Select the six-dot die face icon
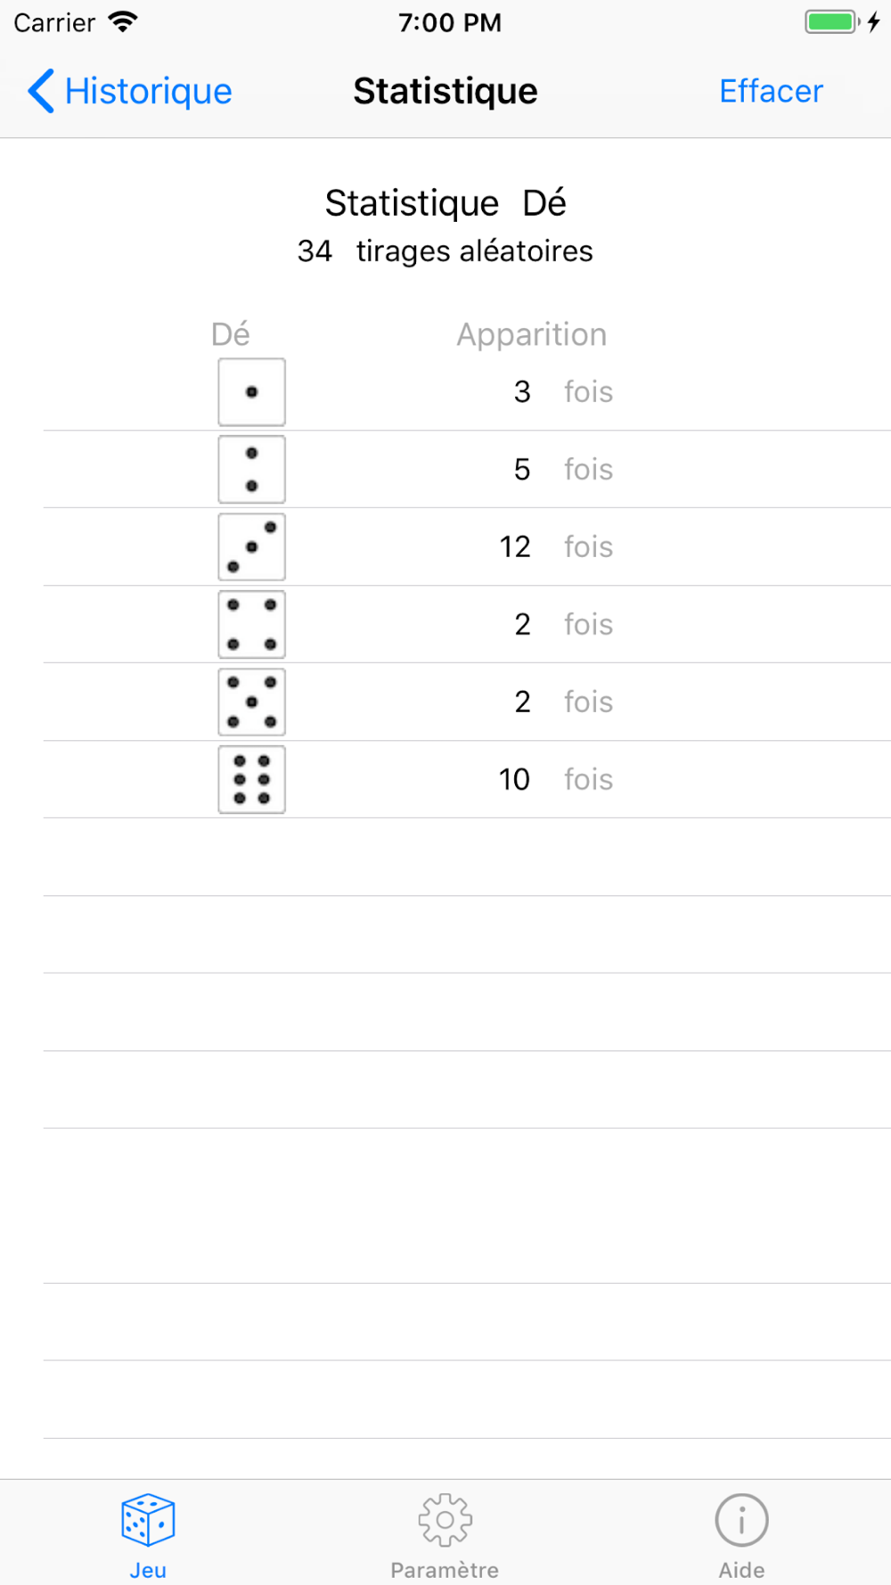The image size is (891, 1585). point(252,780)
